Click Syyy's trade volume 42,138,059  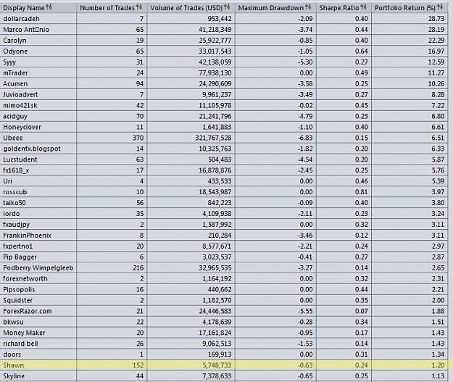215,62
